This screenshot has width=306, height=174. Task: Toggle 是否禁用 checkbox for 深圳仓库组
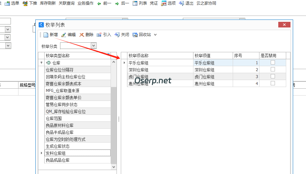coord(273,69)
